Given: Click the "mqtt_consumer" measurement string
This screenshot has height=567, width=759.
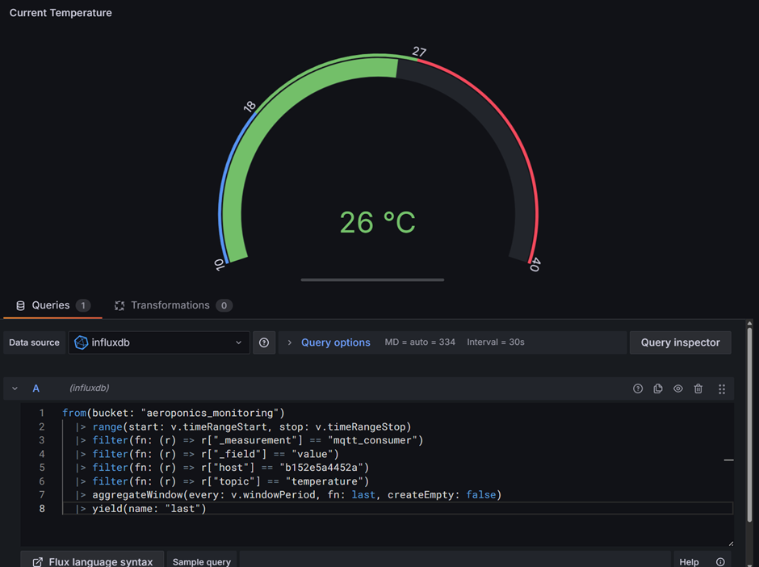Looking at the screenshot, I should pyautogui.click(x=372, y=440).
